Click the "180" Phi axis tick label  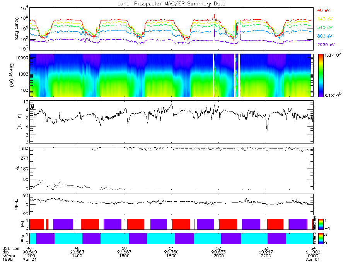pyautogui.click(x=25, y=169)
